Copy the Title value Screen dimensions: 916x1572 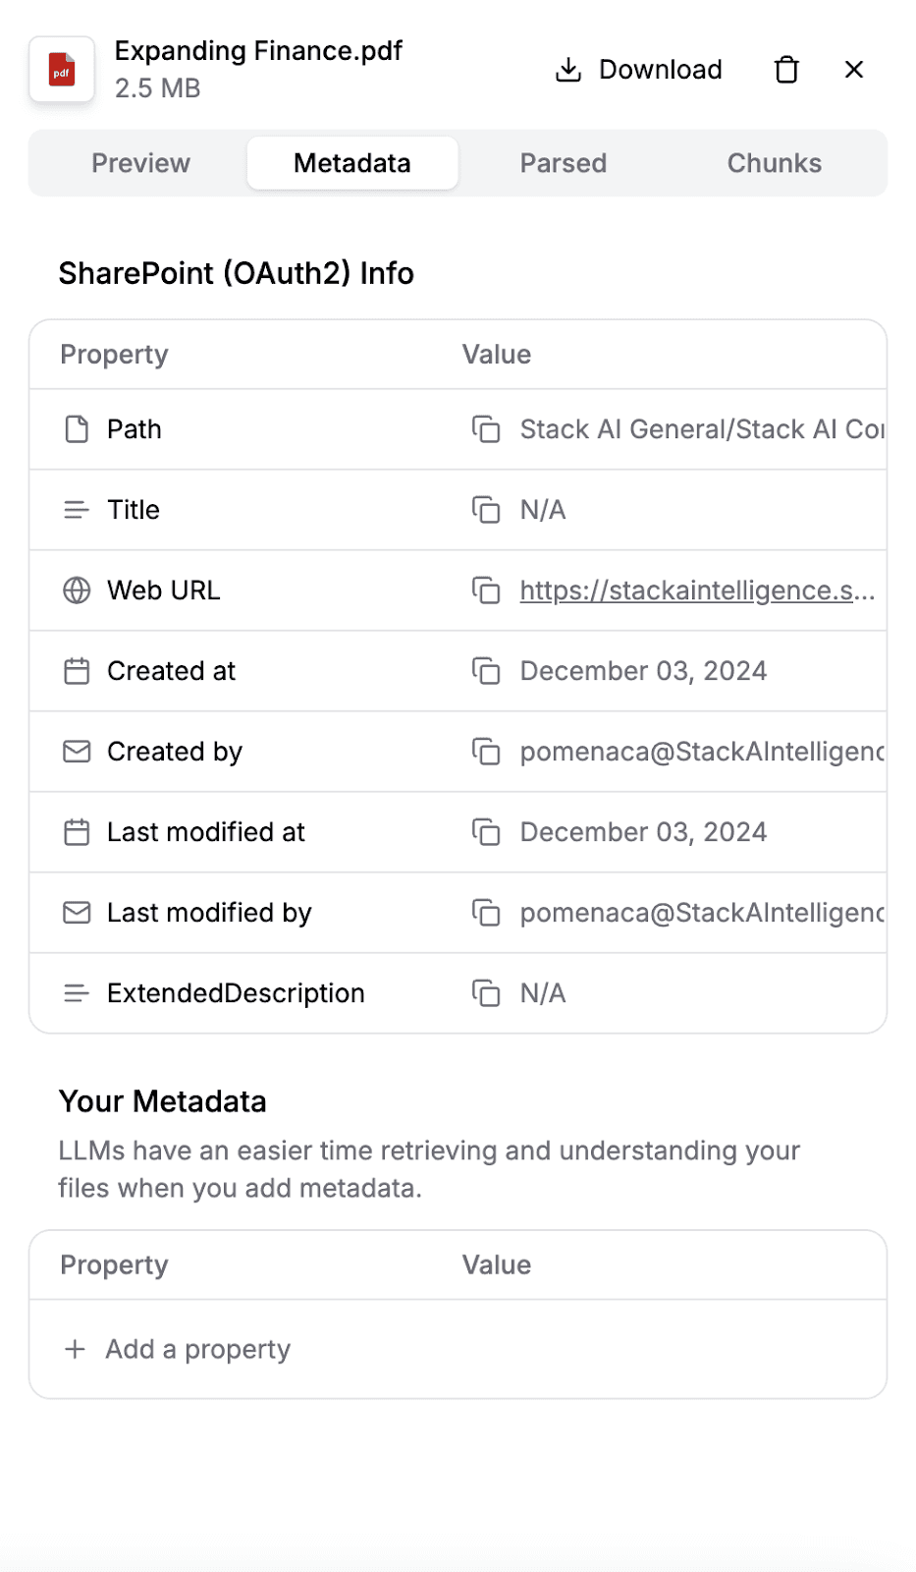(x=486, y=510)
